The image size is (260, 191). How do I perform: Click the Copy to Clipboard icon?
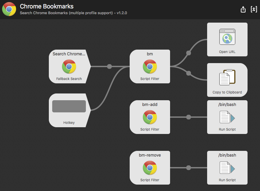coord(227,78)
